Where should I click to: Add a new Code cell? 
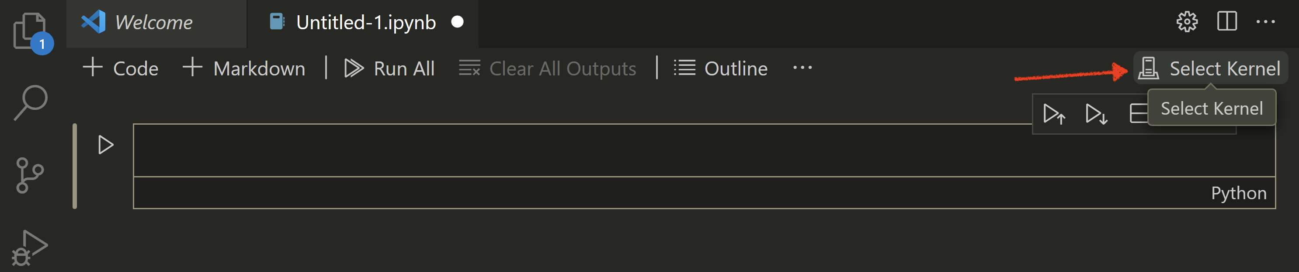coord(121,68)
